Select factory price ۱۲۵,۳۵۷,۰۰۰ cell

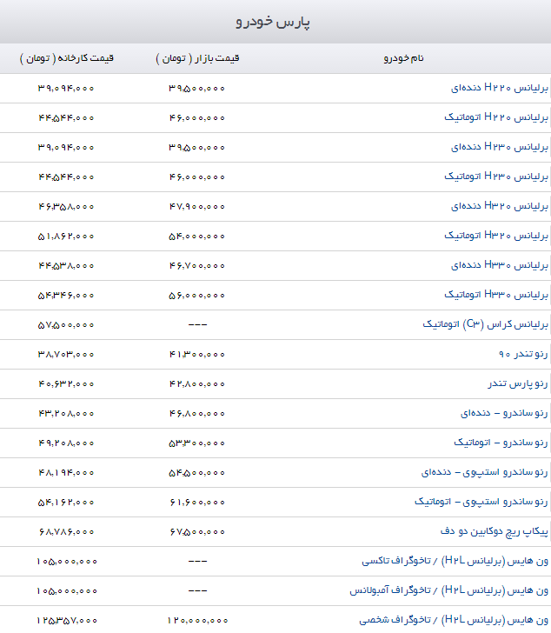pos(67,621)
